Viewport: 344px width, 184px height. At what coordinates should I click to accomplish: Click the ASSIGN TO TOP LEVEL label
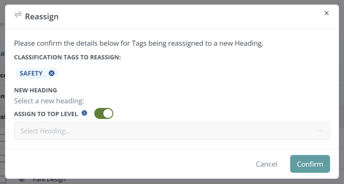click(46, 114)
